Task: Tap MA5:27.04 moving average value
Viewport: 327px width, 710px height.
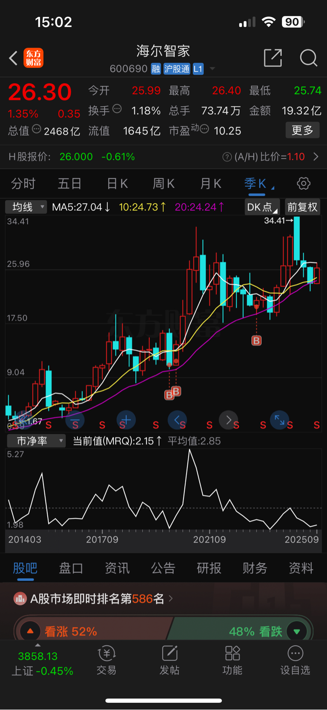Action: pos(81,207)
